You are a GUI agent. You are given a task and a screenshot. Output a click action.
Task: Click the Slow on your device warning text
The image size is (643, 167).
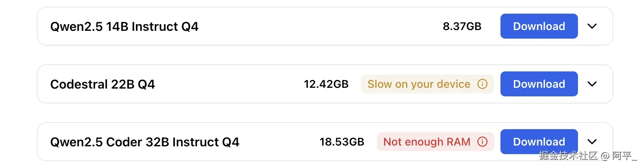point(419,84)
